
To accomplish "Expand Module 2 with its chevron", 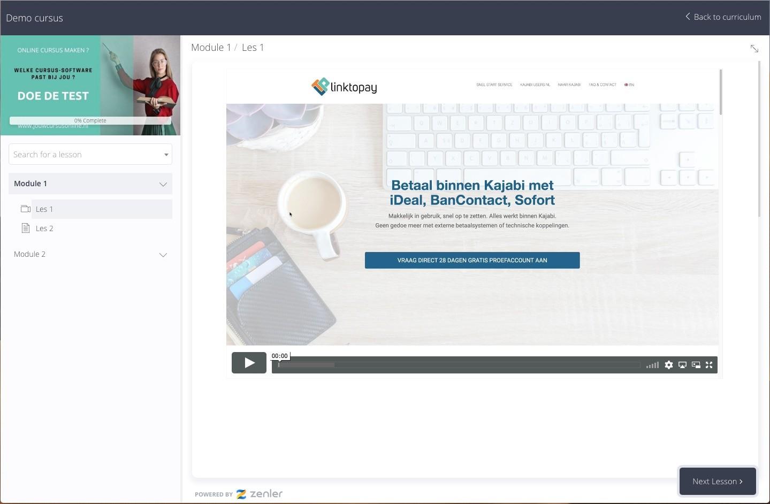I will 163,255.
